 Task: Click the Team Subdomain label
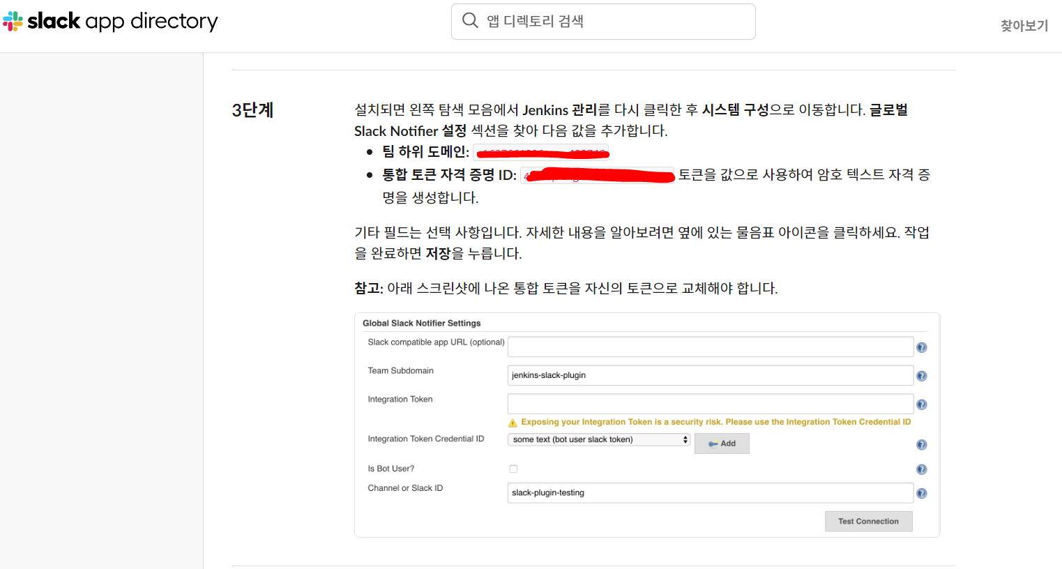(x=400, y=370)
